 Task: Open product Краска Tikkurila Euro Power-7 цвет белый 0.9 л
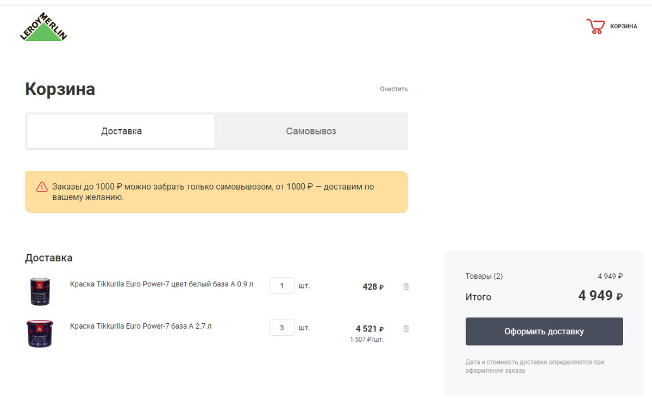[161, 284]
